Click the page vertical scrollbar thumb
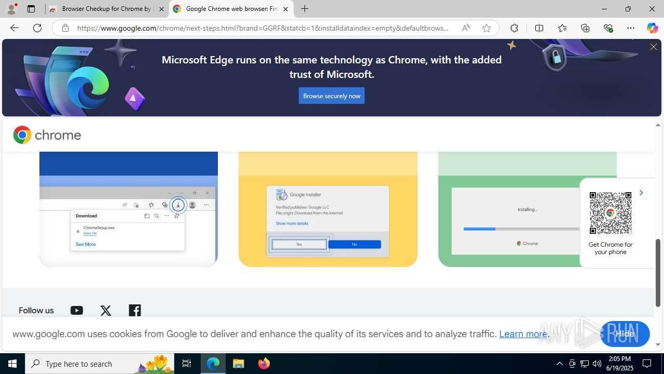 click(x=658, y=273)
